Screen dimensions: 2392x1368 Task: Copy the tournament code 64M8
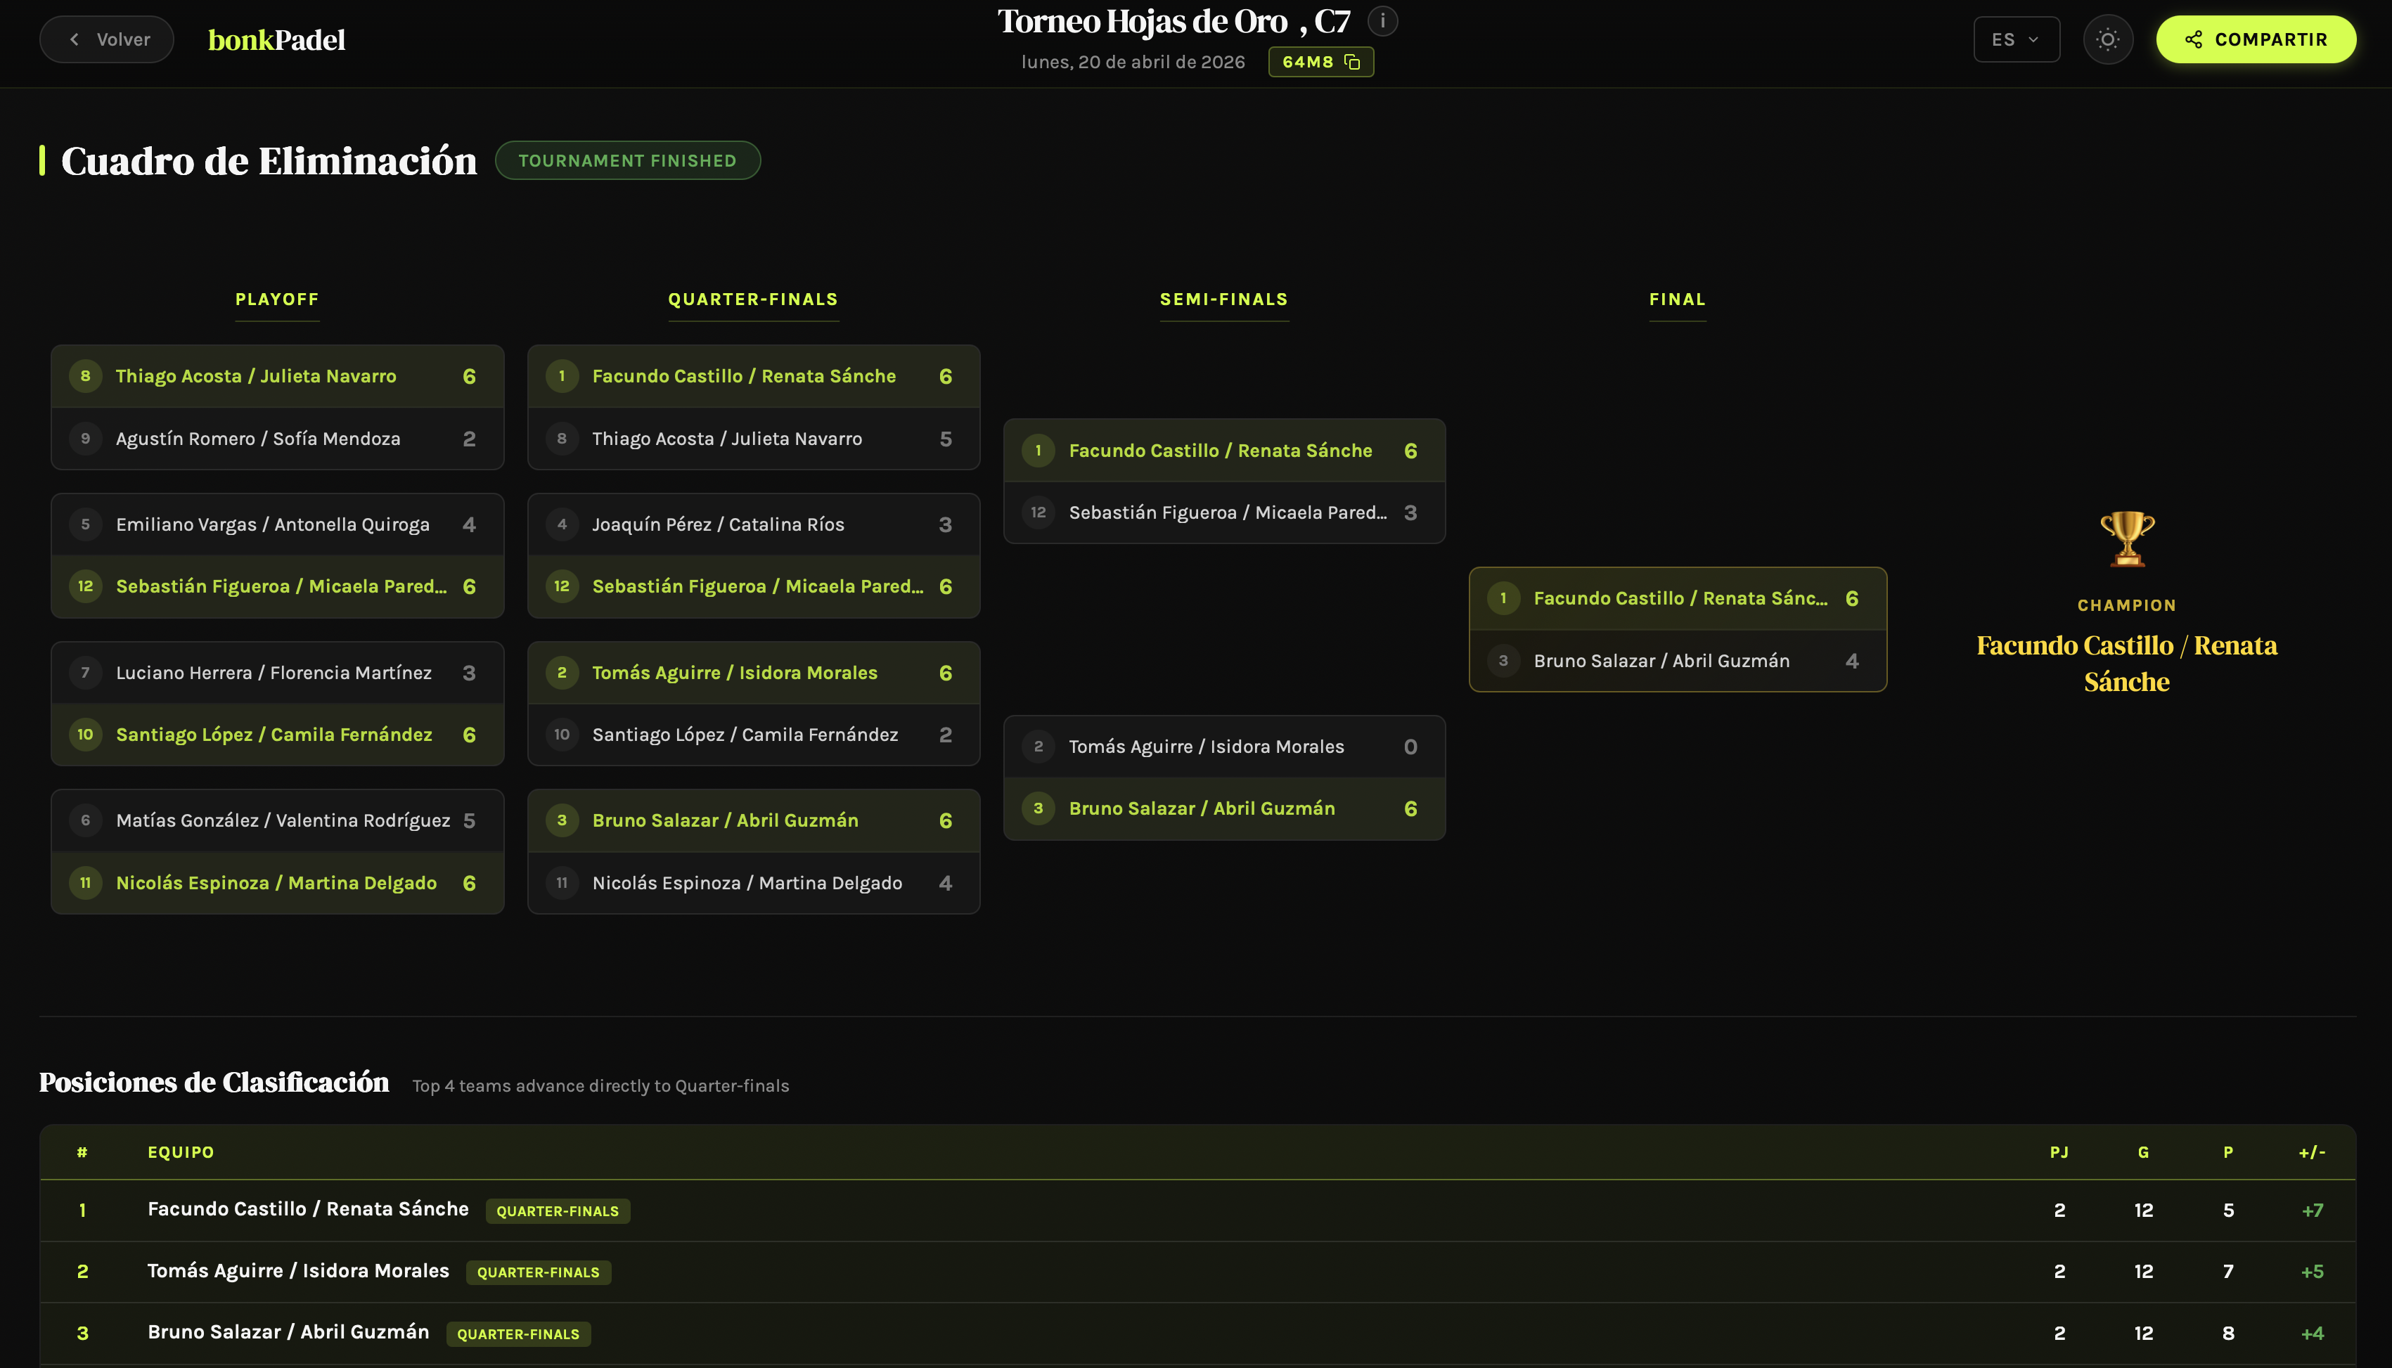[1353, 62]
